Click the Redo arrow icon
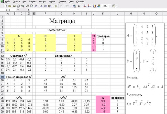Image resolution: width=167 pixels, height=114 pixels. (67, 6)
